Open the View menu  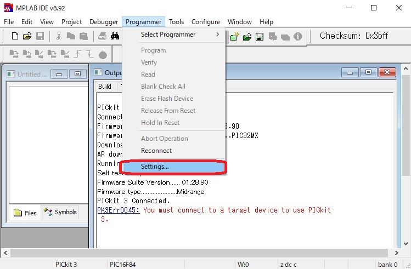coord(47,22)
